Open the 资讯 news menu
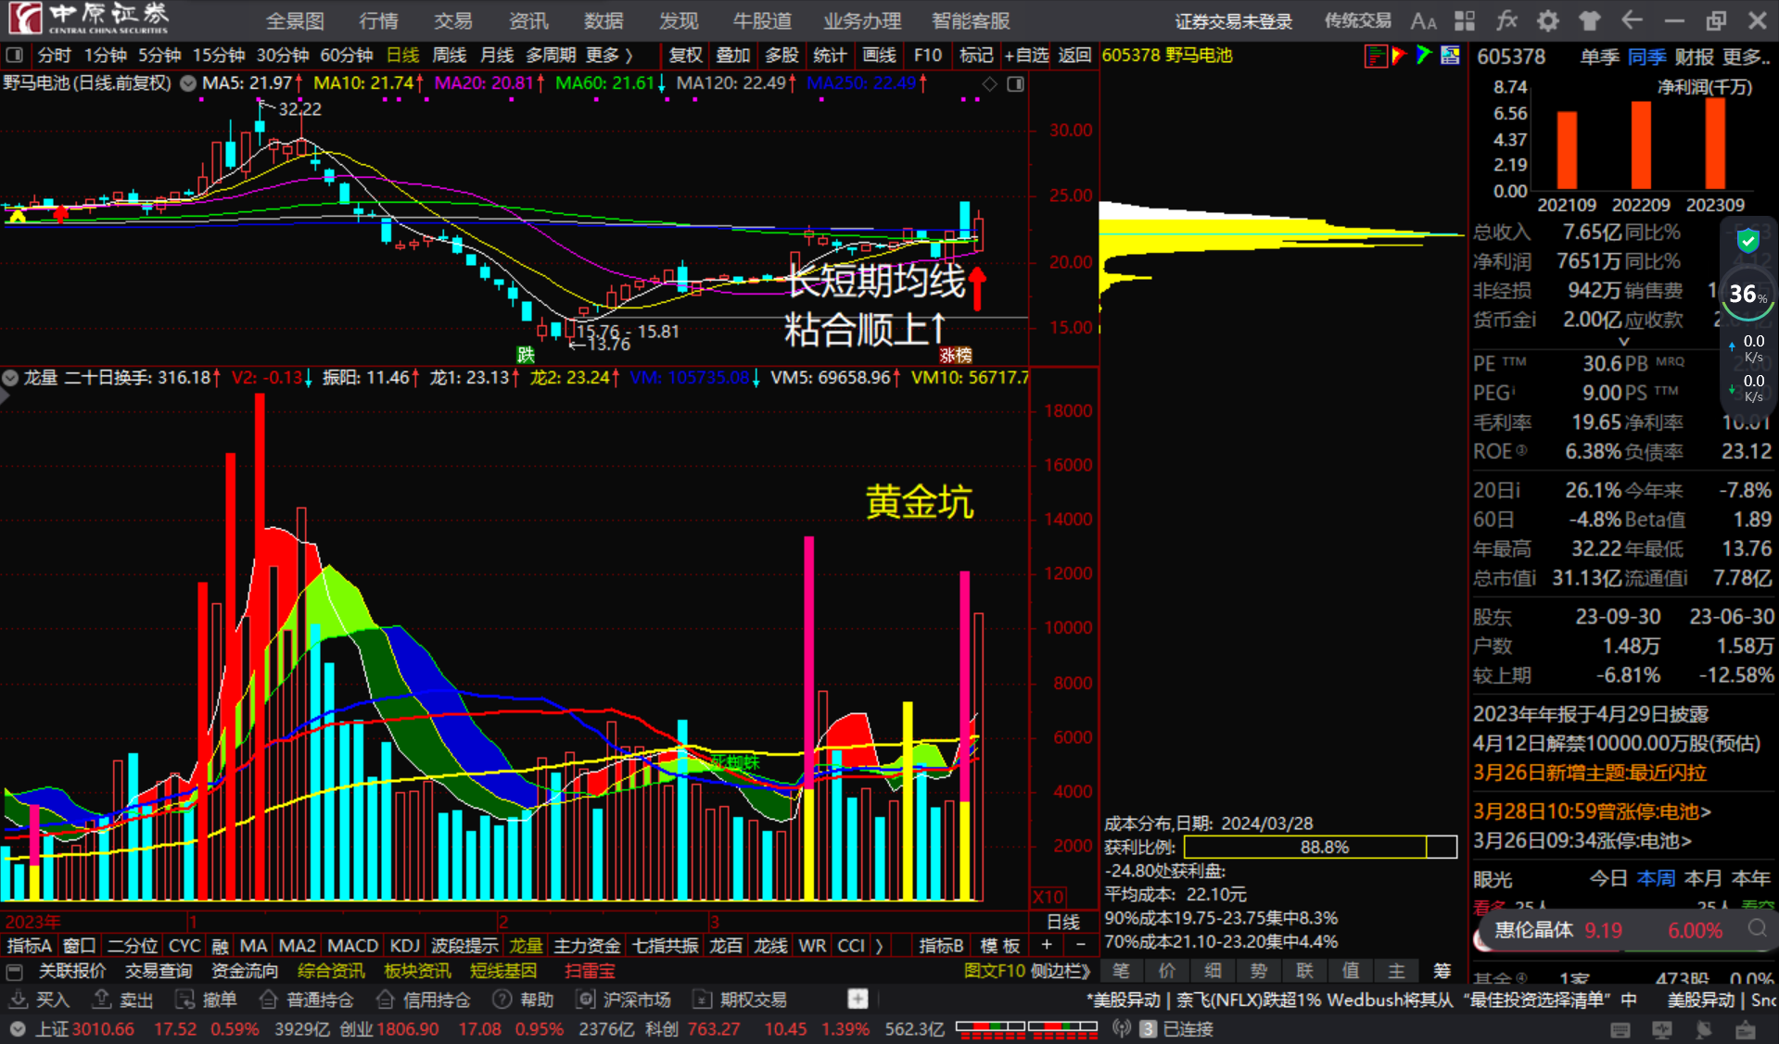Image resolution: width=1779 pixels, height=1044 pixels. (528, 20)
